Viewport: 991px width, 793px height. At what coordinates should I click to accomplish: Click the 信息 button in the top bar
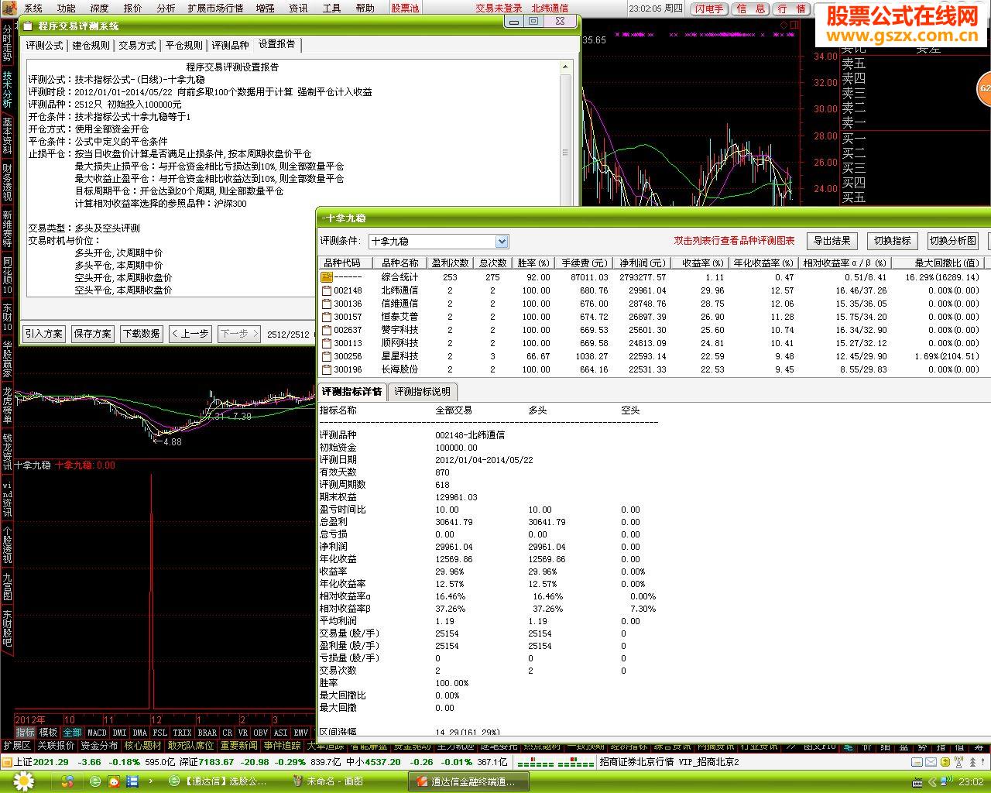749,9
